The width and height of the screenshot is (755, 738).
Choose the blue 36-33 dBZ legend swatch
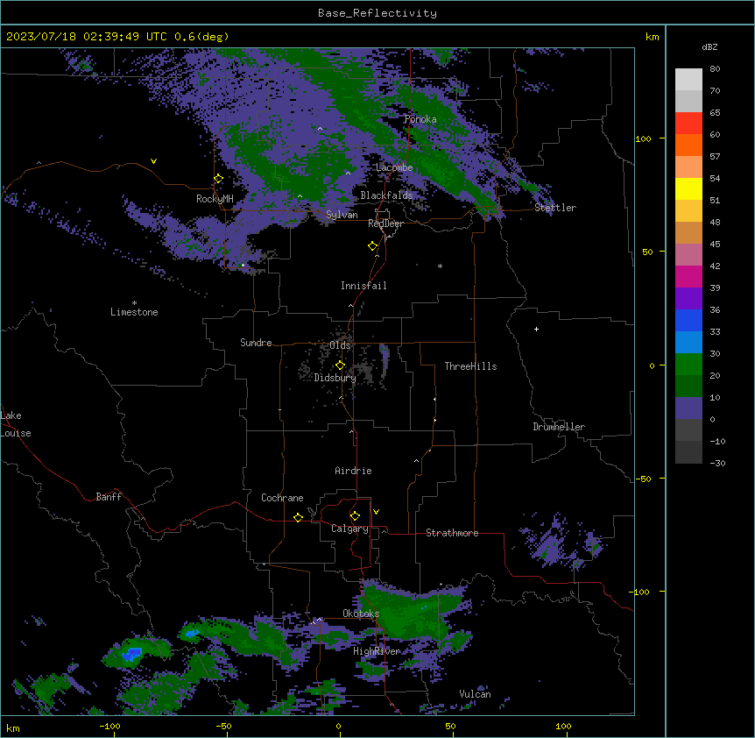coord(688,320)
